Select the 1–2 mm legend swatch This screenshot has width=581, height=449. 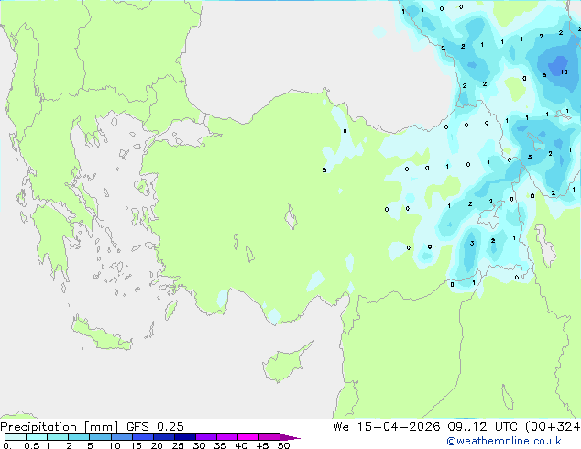pyautogui.click(x=58, y=437)
